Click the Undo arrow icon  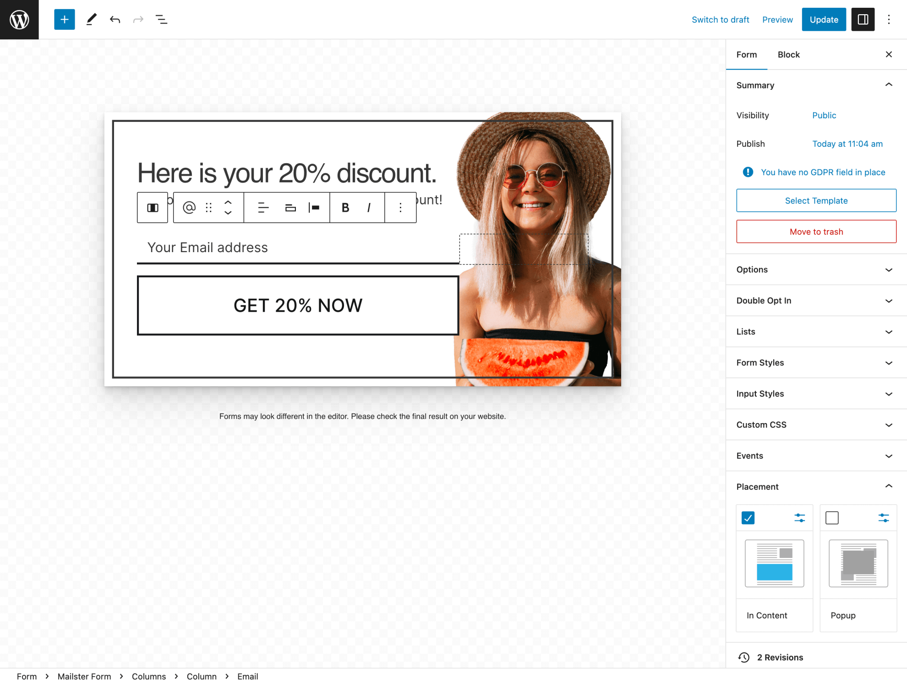pos(115,19)
